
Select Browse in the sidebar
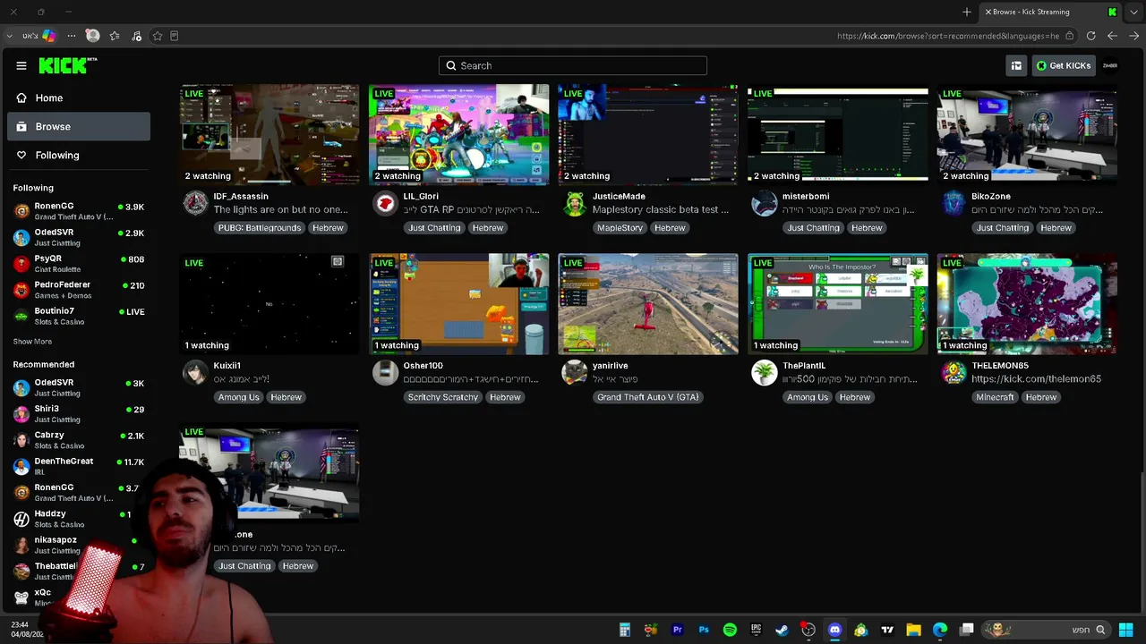(79, 126)
